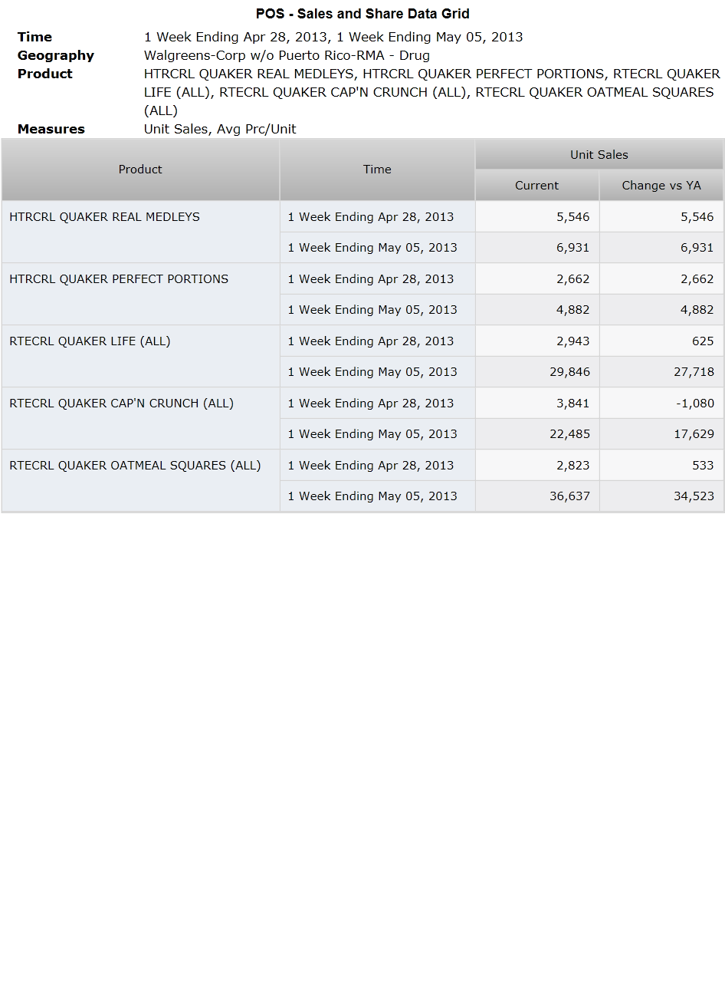Click the Walgreens-Corp geography value
Image resolution: width=725 pixels, height=985 pixels.
(x=287, y=55)
